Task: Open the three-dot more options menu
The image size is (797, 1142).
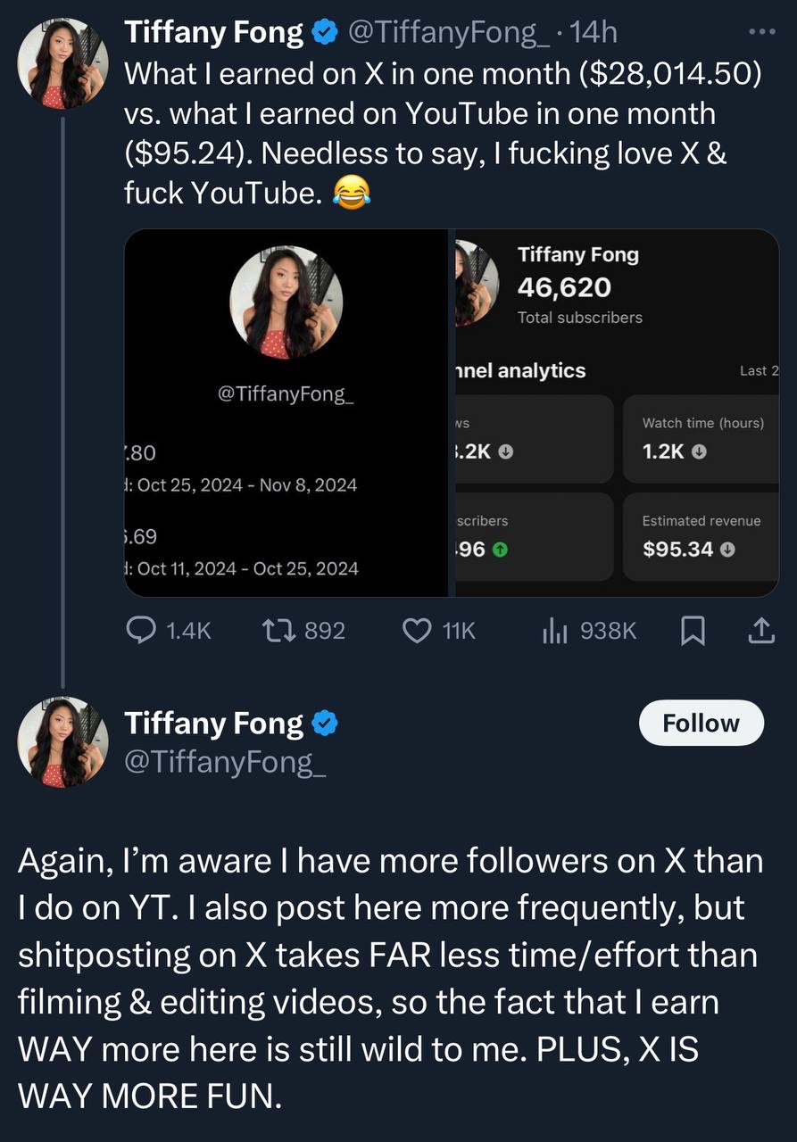Action: pos(761,32)
